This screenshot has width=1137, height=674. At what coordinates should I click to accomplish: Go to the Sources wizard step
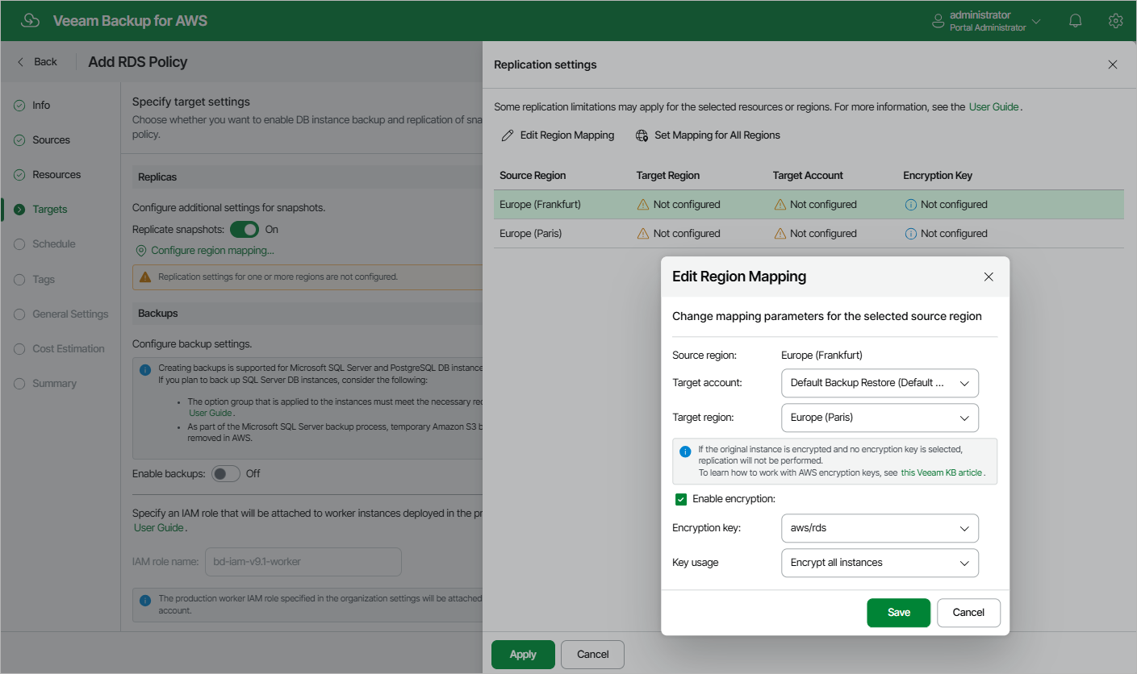pos(51,140)
